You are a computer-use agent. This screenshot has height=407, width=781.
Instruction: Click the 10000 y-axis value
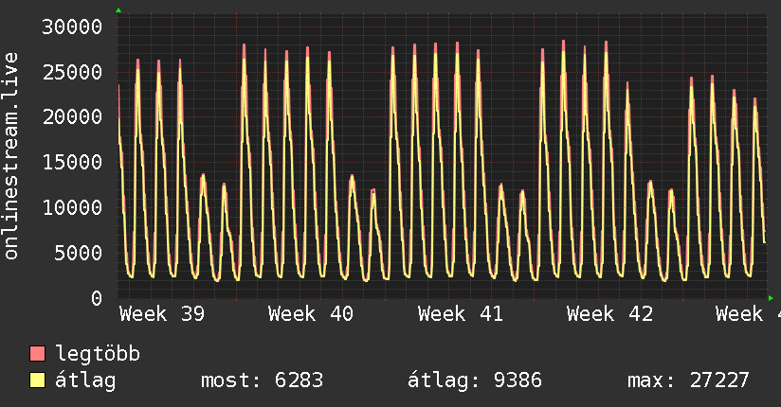[x=72, y=207]
